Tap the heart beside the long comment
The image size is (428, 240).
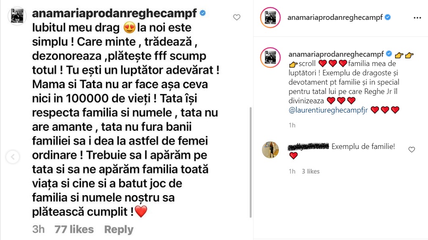pos(237,17)
